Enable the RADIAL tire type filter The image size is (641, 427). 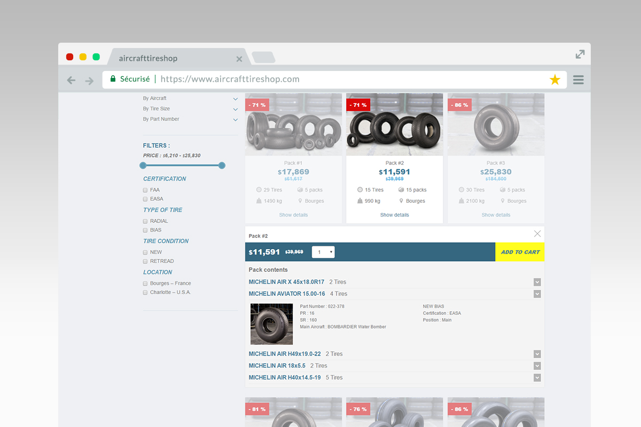(x=145, y=221)
